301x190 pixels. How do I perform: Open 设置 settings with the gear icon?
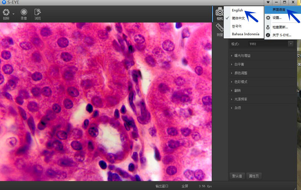point(268,18)
